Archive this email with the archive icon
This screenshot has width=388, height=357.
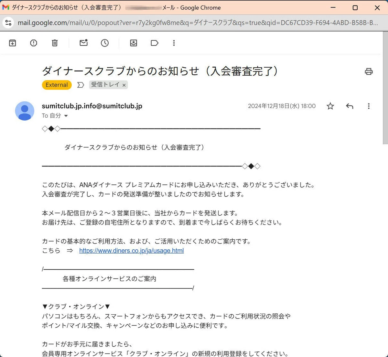pos(13,43)
